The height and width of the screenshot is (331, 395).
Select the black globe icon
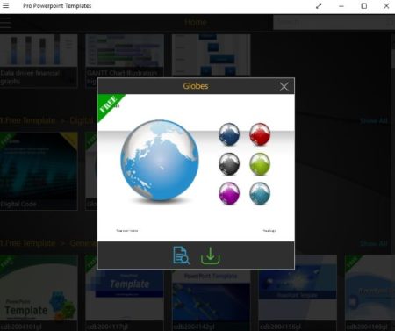point(229,164)
